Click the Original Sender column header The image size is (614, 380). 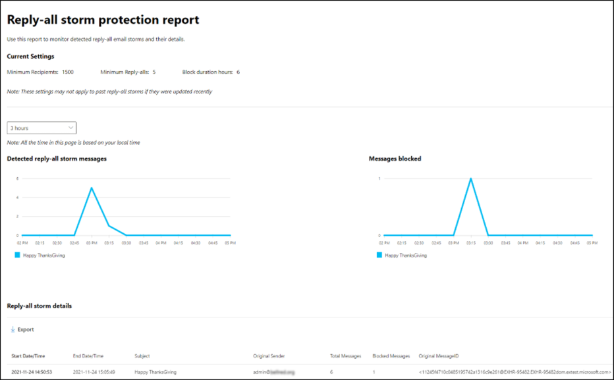pyautogui.click(x=269, y=356)
